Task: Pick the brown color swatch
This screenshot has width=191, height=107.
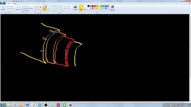Action: 93,8
